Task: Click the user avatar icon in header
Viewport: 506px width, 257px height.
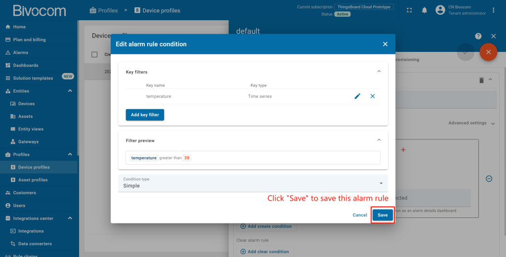Action: pos(440,10)
